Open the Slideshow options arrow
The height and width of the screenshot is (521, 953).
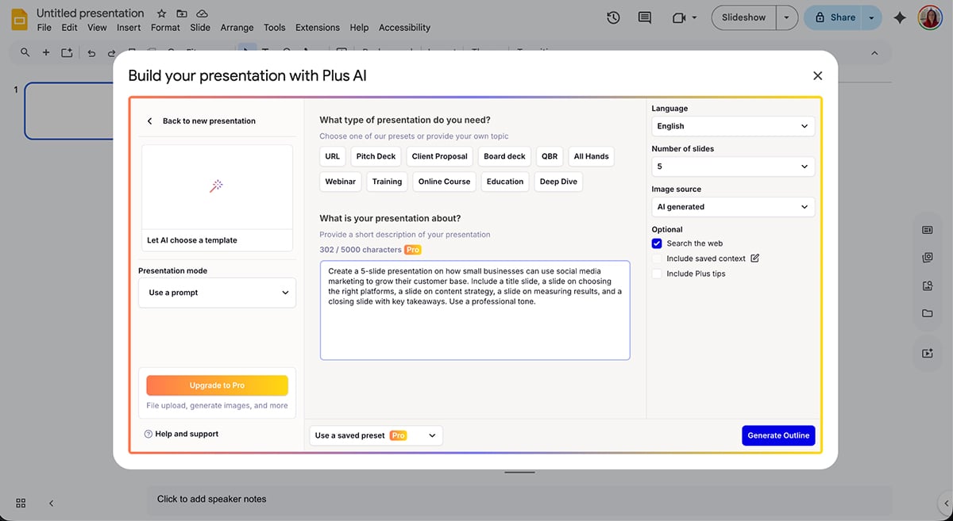pyautogui.click(x=787, y=17)
